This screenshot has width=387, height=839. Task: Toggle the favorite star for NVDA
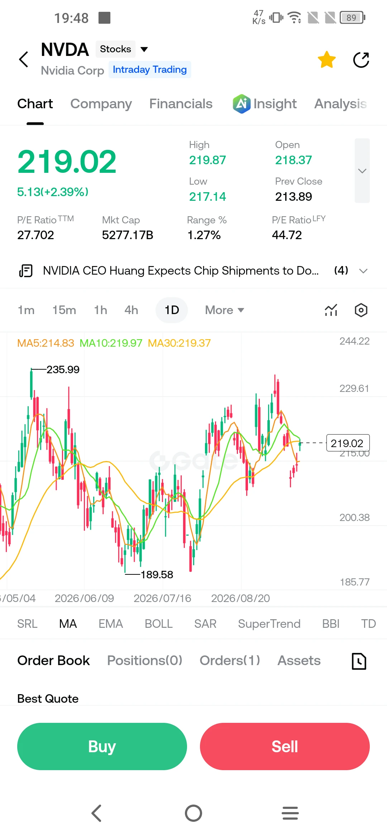point(327,60)
